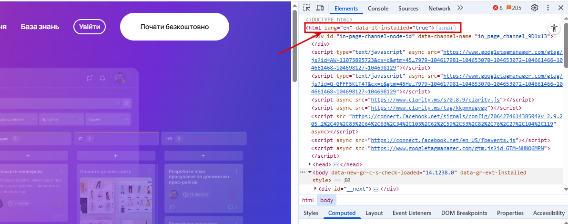Open the Network tab
The width and height of the screenshot is (568, 224).
439,8
